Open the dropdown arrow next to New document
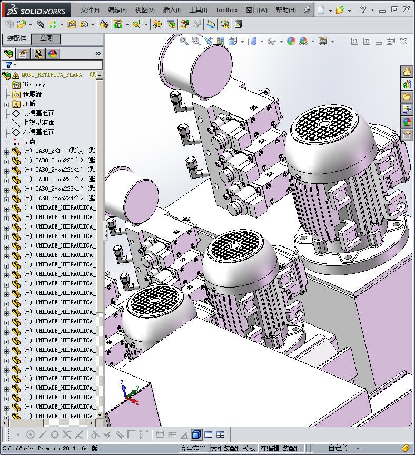The height and width of the screenshot is (455, 415). tap(330, 11)
